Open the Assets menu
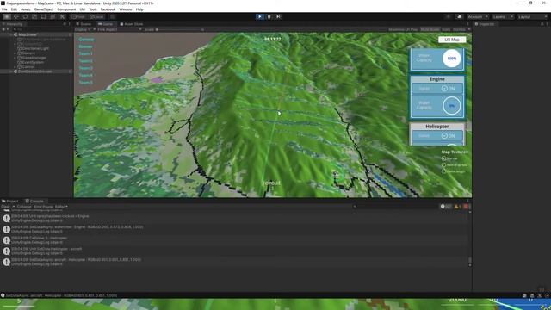 click(26, 9)
